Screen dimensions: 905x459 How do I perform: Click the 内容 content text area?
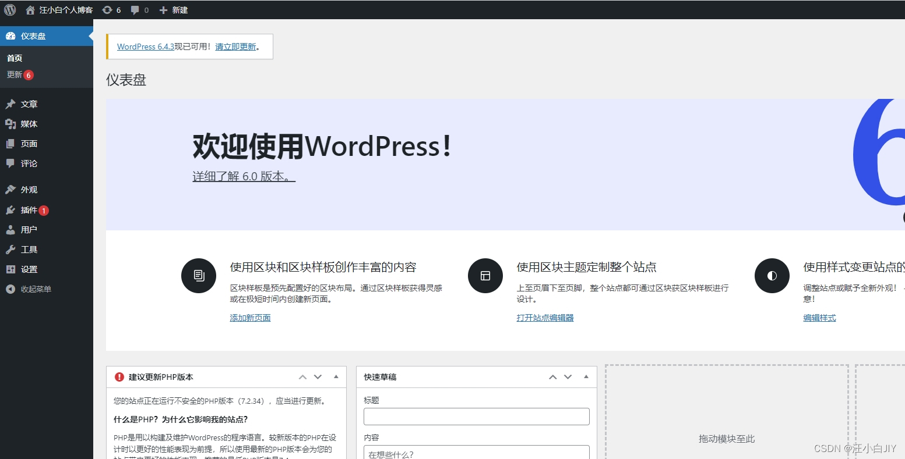[477, 452]
